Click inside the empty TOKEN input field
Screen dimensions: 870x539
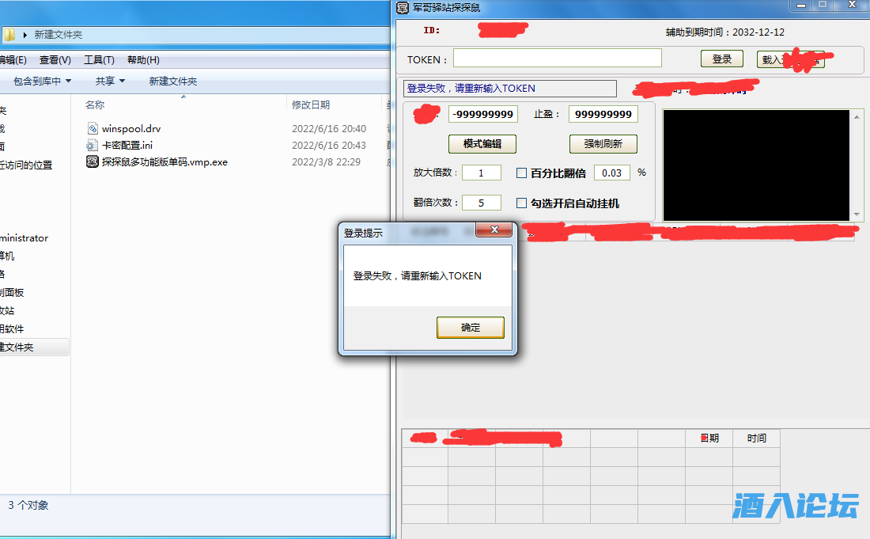point(557,59)
